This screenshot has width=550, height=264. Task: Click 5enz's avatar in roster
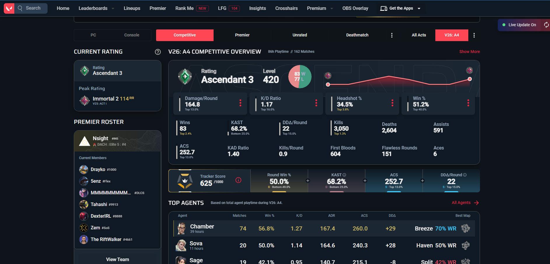coord(84,181)
